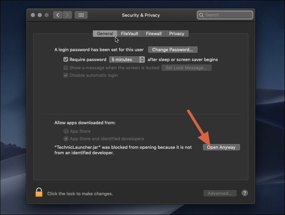
Task: Toggle Disable automatic login
Action: [x=66, y=75]
